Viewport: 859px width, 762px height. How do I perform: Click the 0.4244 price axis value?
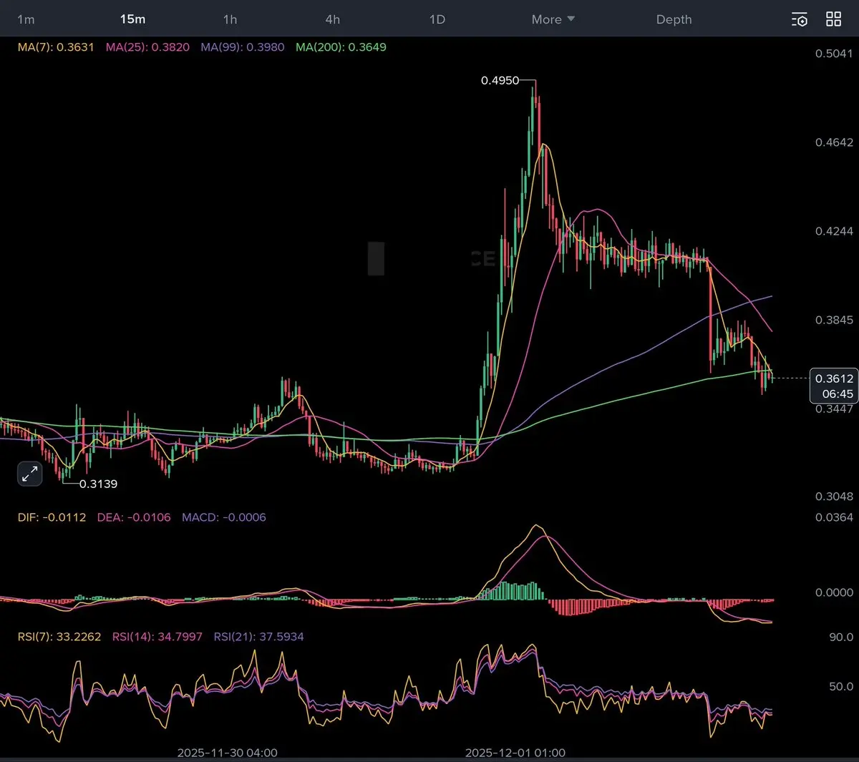coord(834,231)
